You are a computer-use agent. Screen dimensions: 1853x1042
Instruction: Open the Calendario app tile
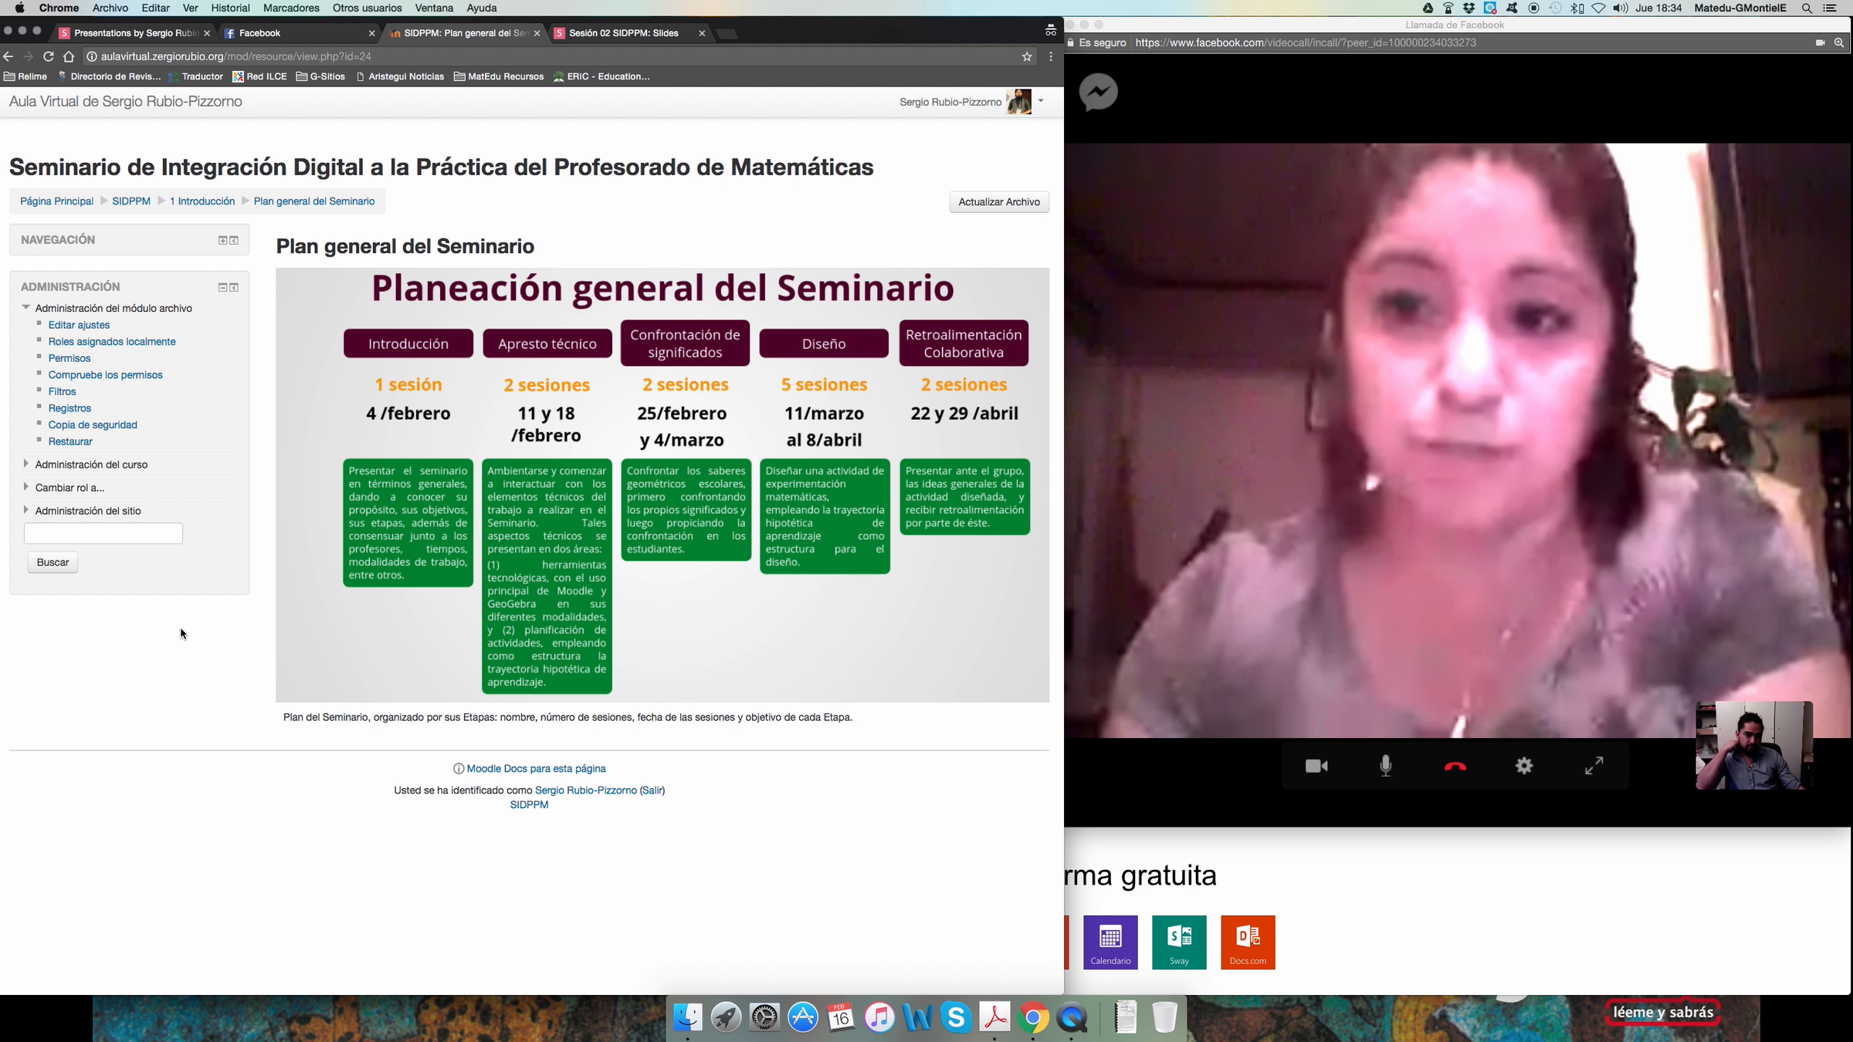click(x=1110, y=942)
